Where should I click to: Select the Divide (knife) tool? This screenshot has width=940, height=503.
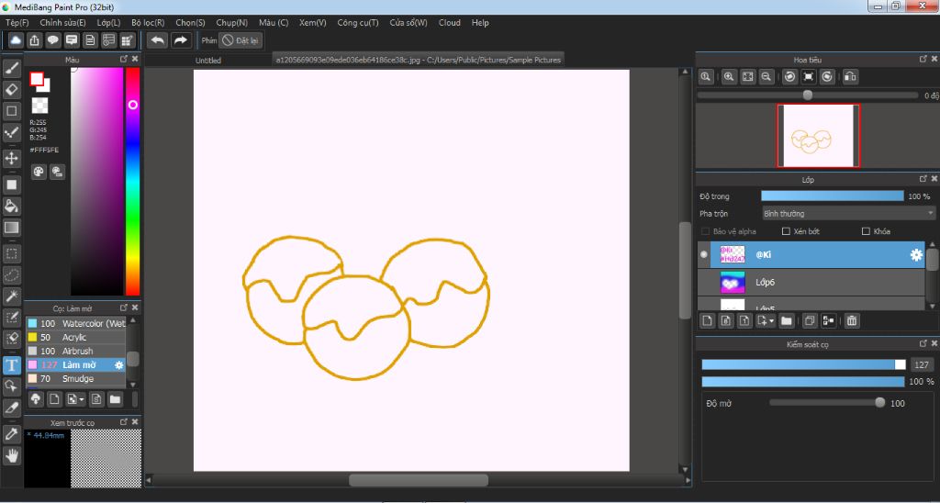(11, 408)
